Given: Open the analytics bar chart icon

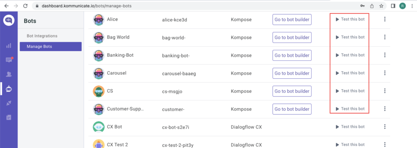Looking at the screenshot, I should point(9,45).
